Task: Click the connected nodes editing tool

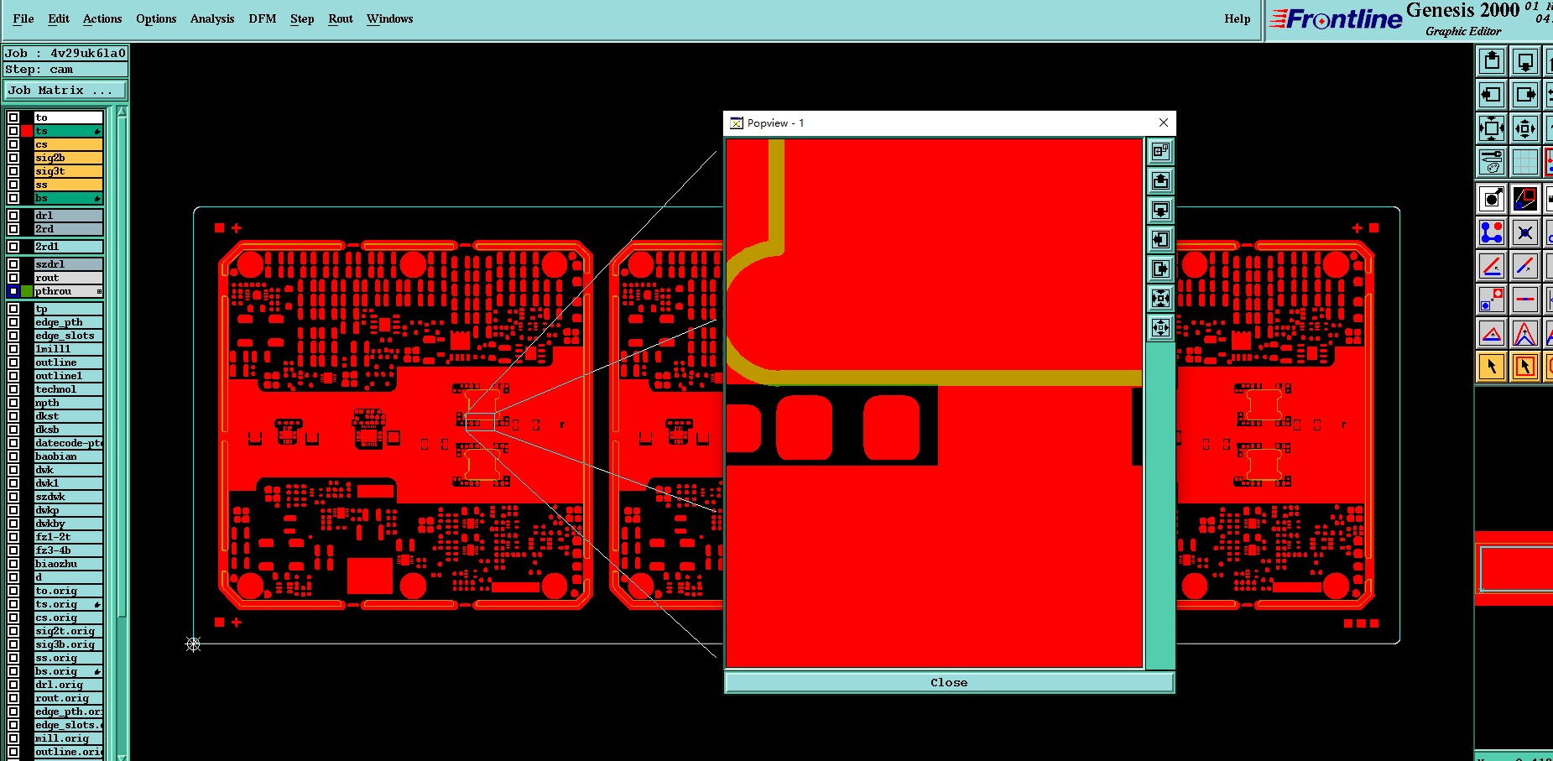Action: 1492,232
